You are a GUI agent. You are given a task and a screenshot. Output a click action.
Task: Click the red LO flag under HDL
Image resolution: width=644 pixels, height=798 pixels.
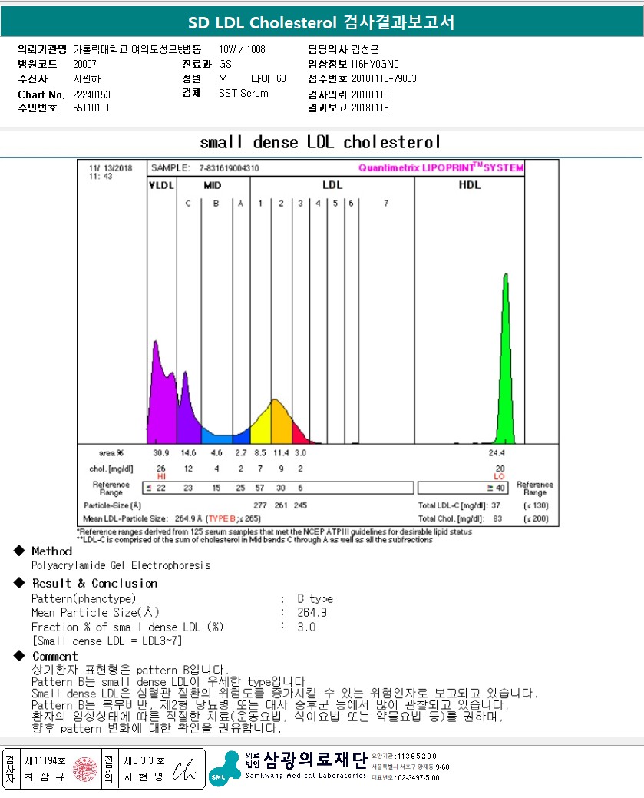[499, 477]
